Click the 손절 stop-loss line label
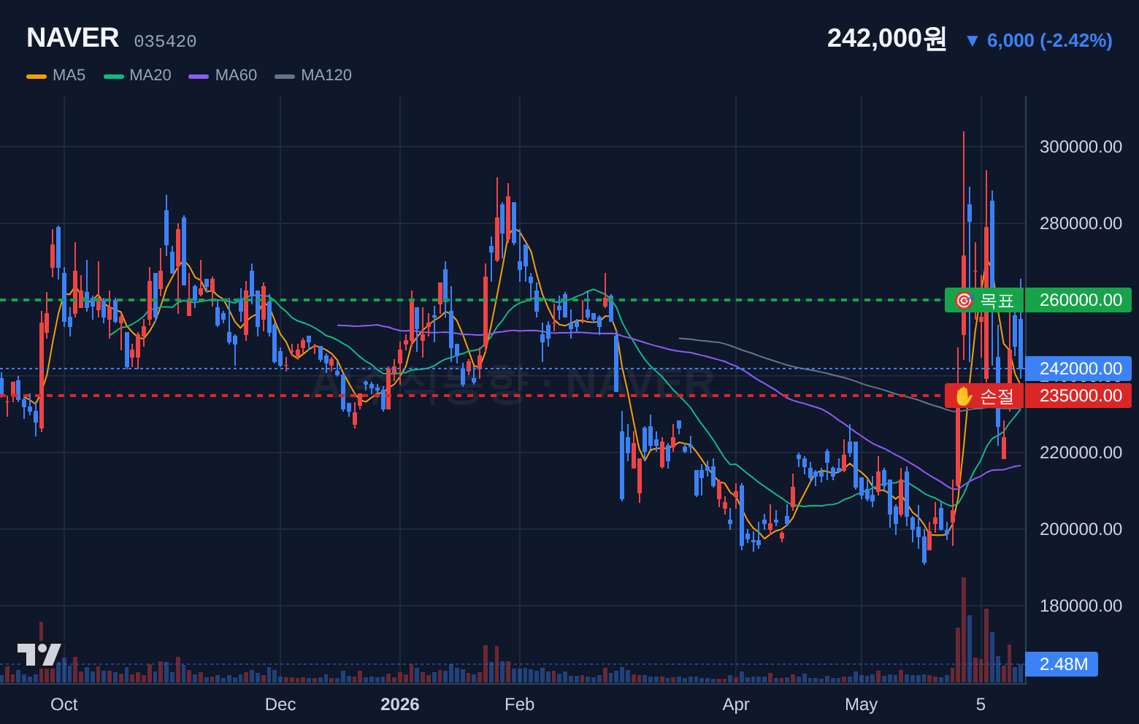The height and width of the screenshot is (724, 1139). [984, 396]
